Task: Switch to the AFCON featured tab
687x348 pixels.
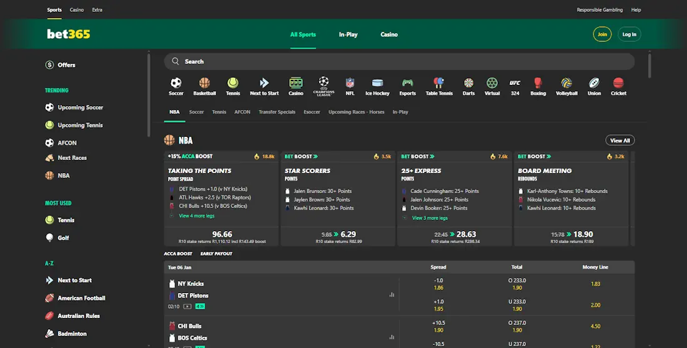Action: click(242, 112)
